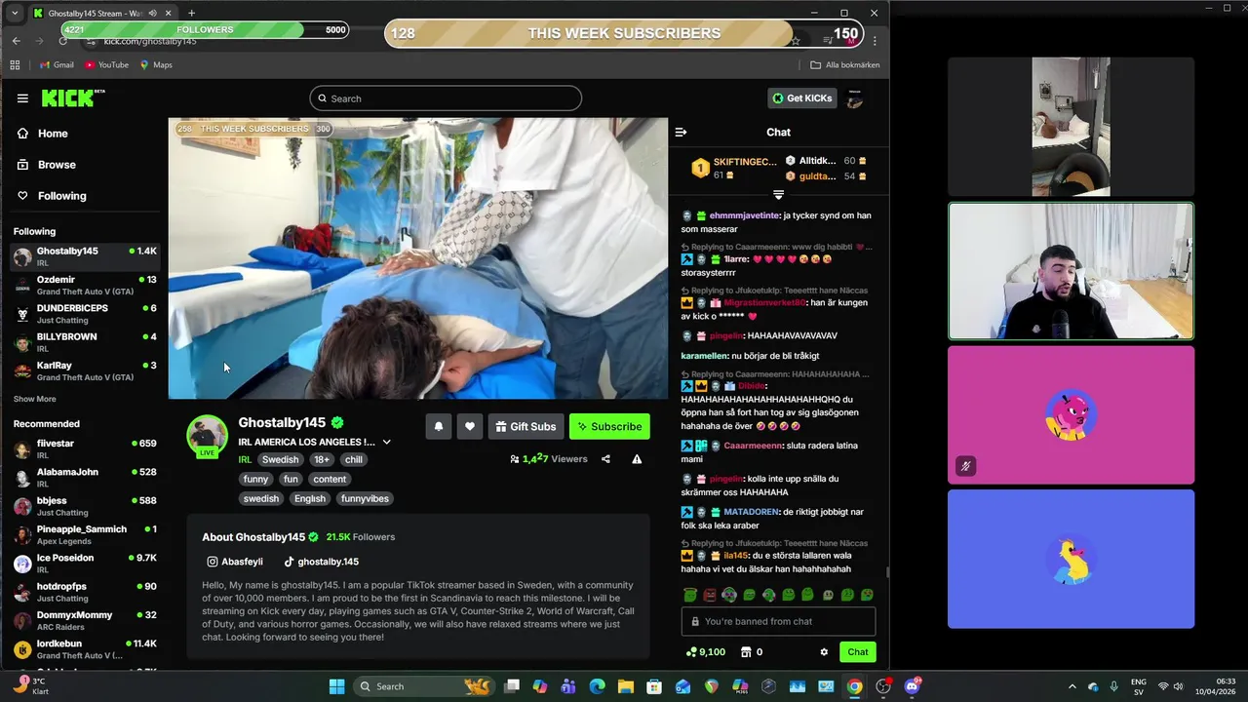This screenshot has height=702, width=1248.
Task: Click the 18+ tag
Action: pos(322,459)
